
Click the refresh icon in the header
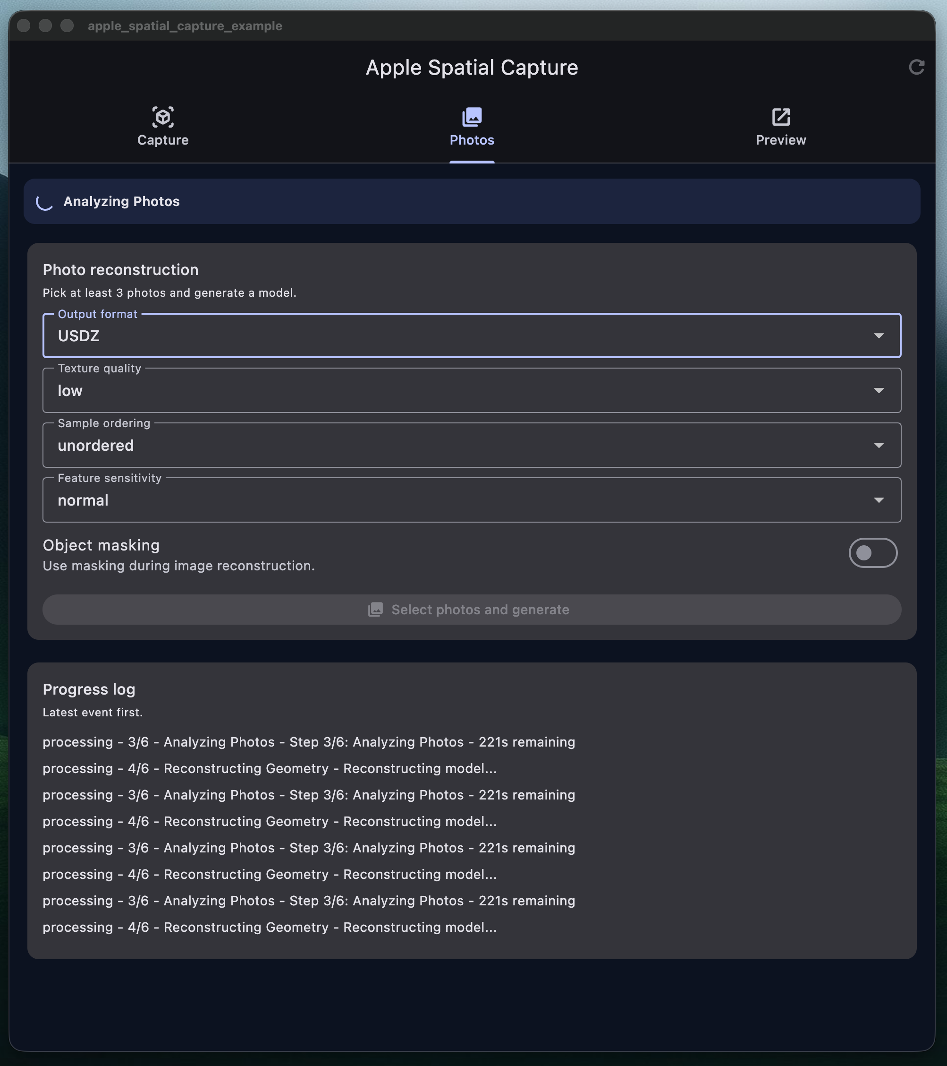click(x=916, y=67)
